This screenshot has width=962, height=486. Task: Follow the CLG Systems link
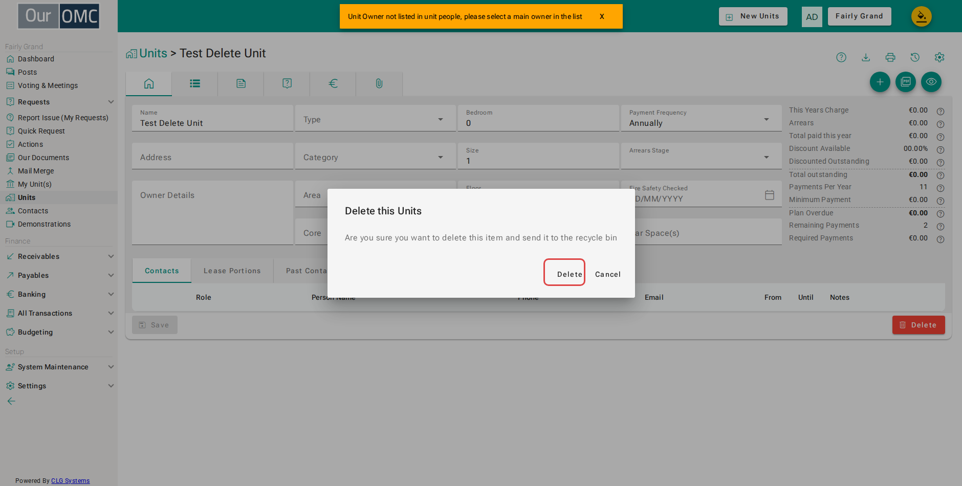coord(71,481)
